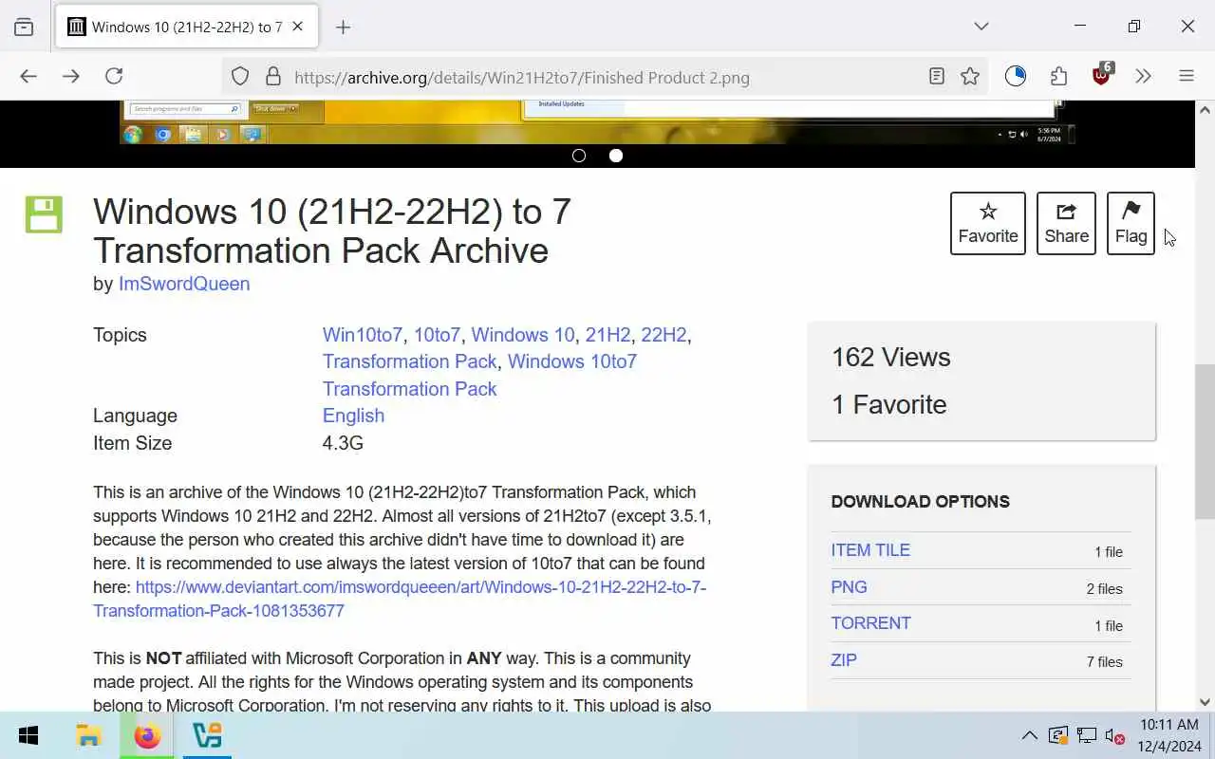Click the preview screenshot image
1215x759 pixels.
point(597,122)
